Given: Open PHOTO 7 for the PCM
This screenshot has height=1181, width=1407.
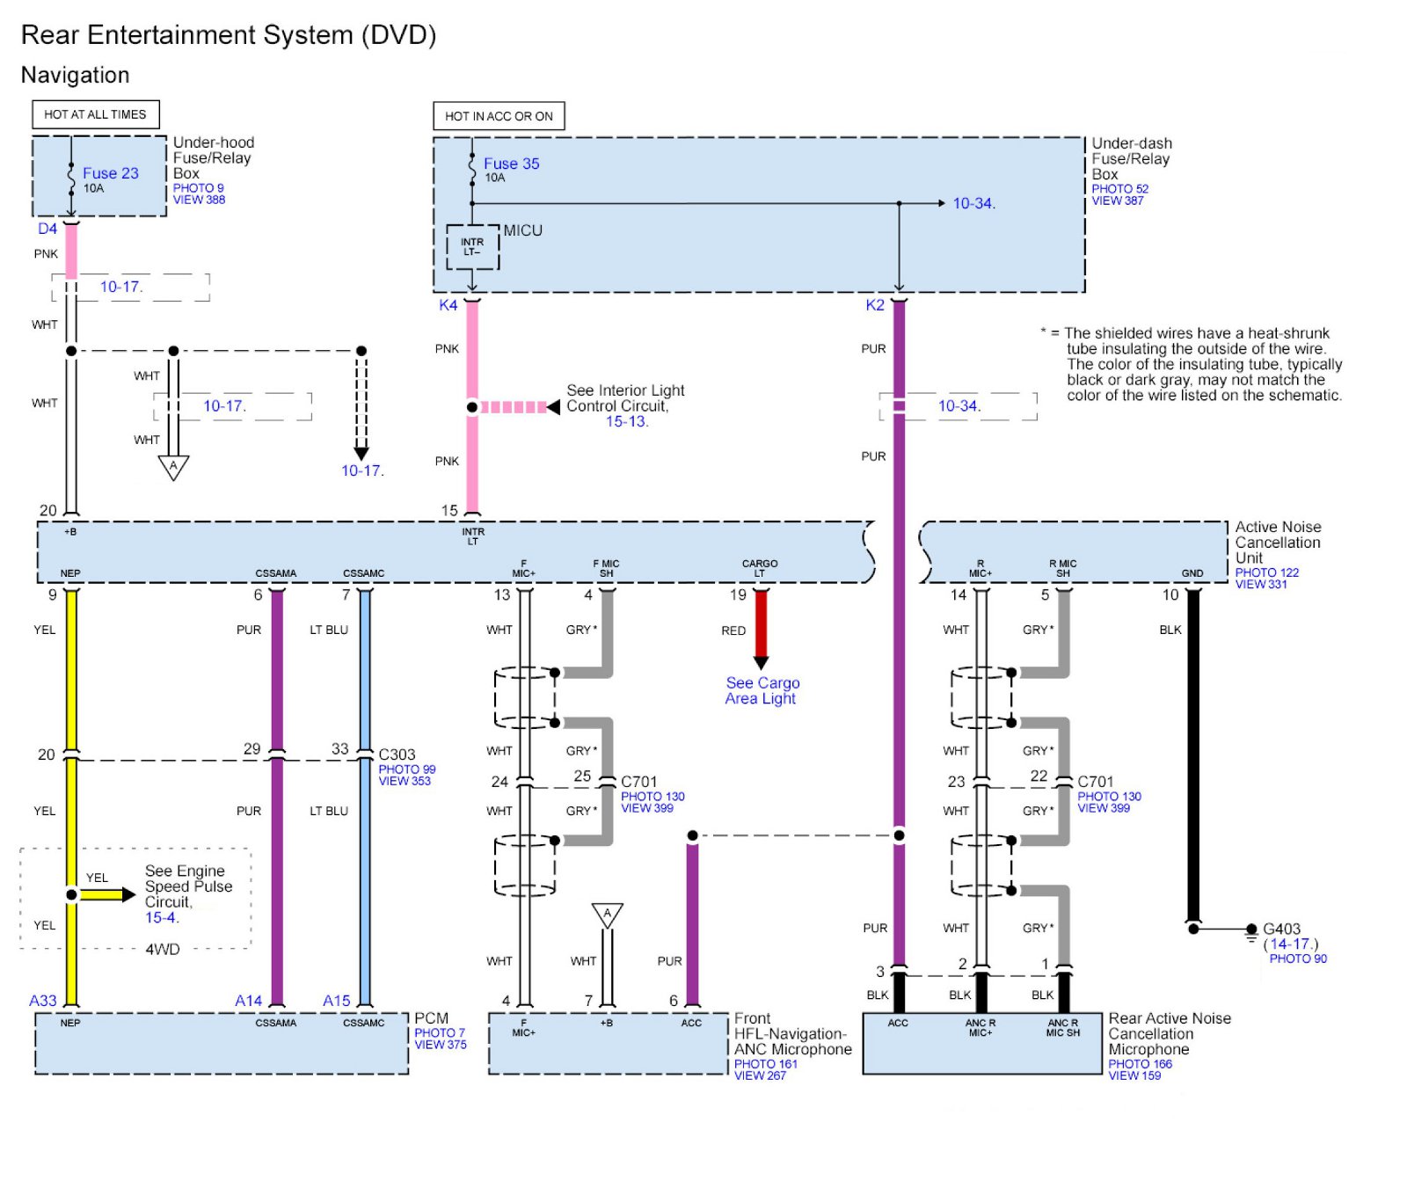Looking at the screenshot, I should (439, 1033).
